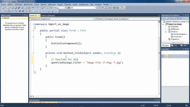Collapse the button1_Click method outline
The height and width of the screenshot is (107, 190).
click(33, 53)
